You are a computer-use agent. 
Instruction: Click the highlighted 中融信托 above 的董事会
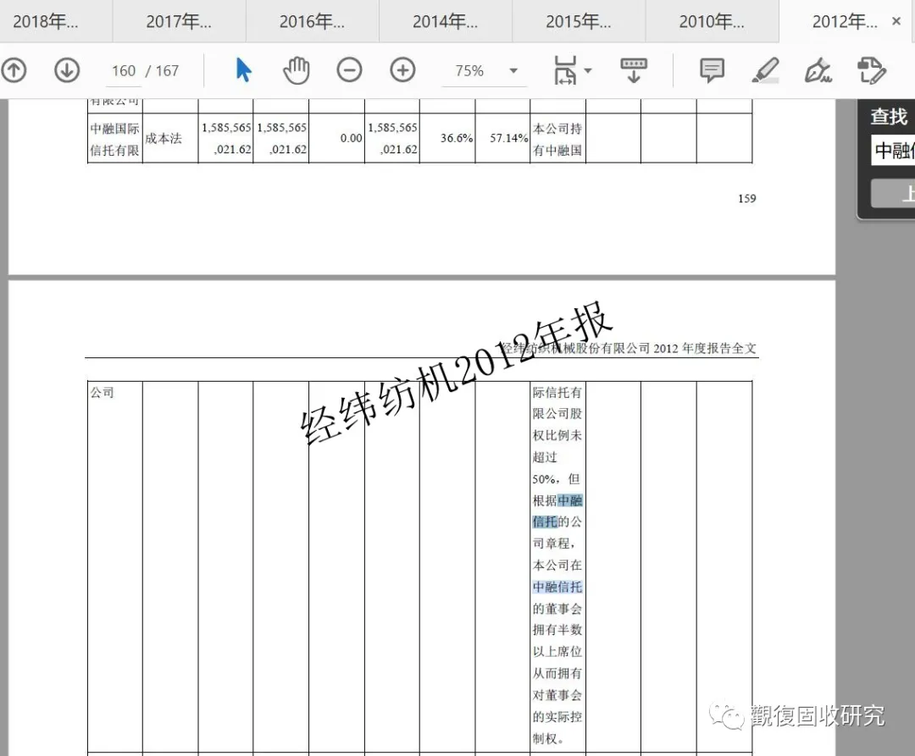click(557, 587)
